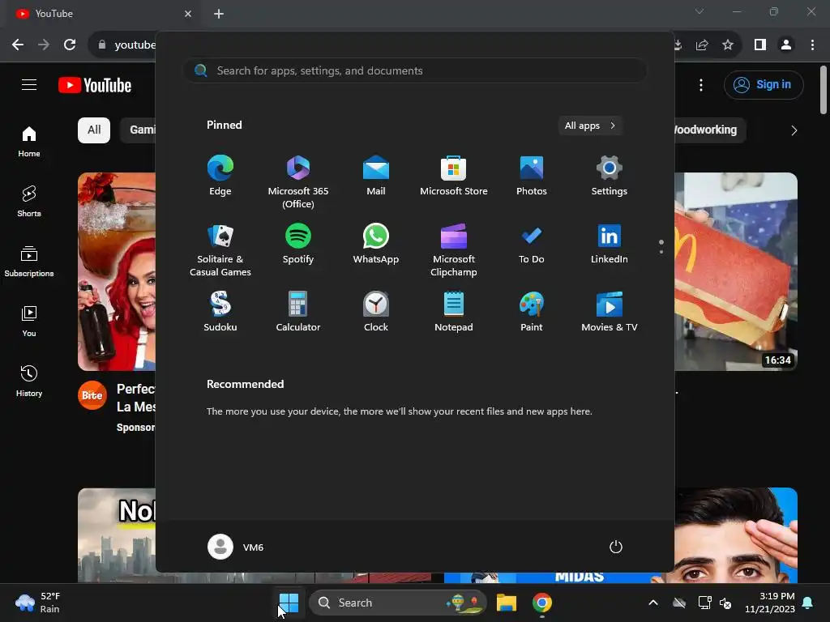Open the Mail app
Viewport: 830px width, 622px height.
tap(376, 176)
